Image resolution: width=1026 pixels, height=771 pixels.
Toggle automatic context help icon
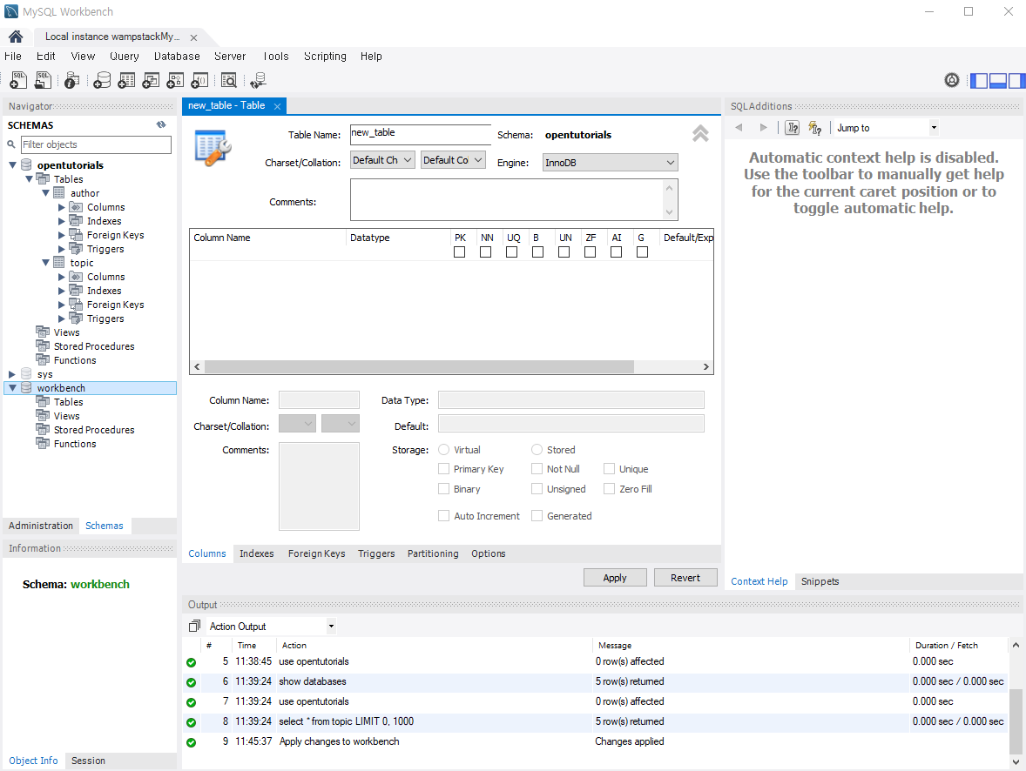(814, 128)
